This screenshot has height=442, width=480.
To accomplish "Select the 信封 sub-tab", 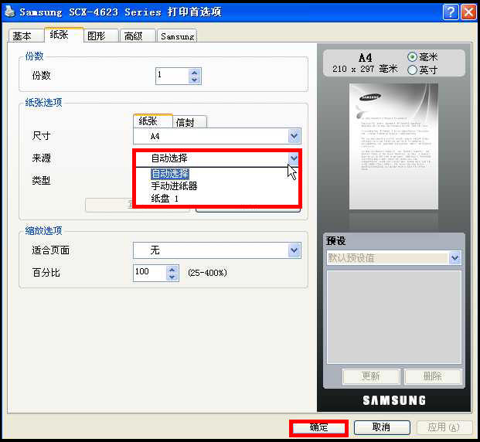I will tap(190, 122).
